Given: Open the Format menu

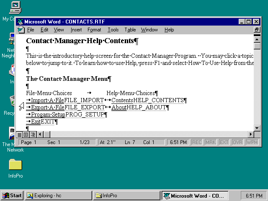Looking at the screenshot, I should [94, 30].
